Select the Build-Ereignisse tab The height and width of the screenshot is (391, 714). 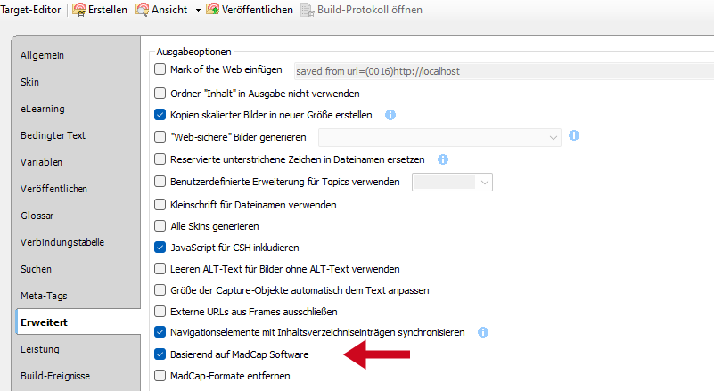point(55,376)
